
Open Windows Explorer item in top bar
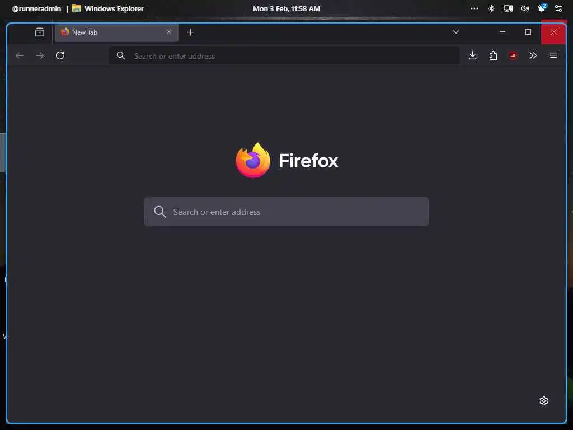tap(108, 9)
